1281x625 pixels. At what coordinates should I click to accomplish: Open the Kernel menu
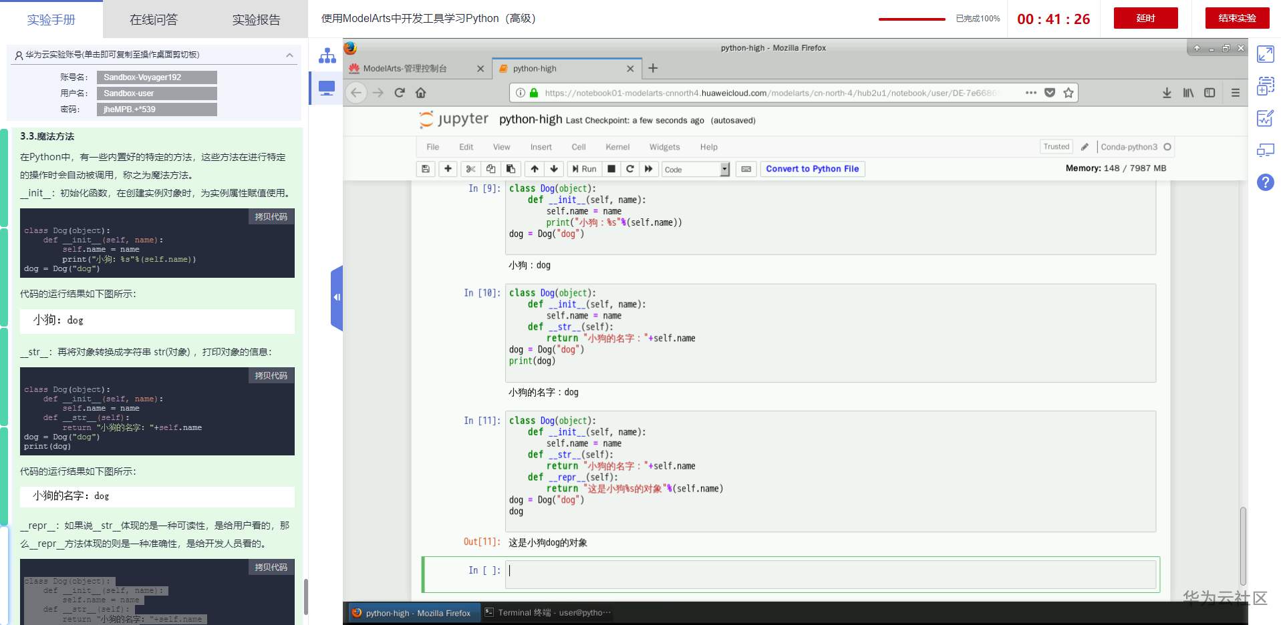pyautogui.click(x=617, y=147)
